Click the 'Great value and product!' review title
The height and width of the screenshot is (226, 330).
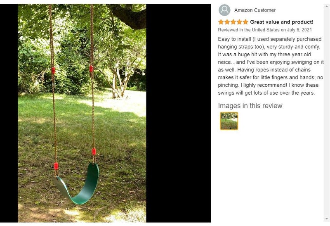(x=282, y=22)
